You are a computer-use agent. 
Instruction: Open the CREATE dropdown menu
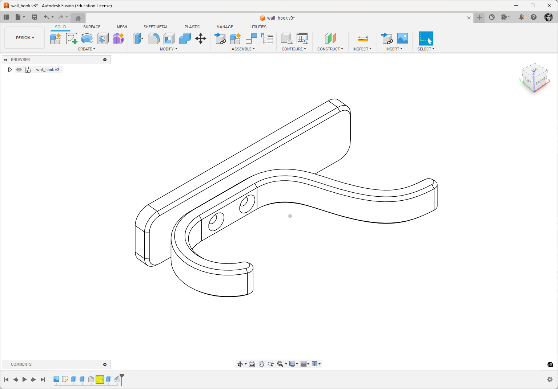click(87, 49)
